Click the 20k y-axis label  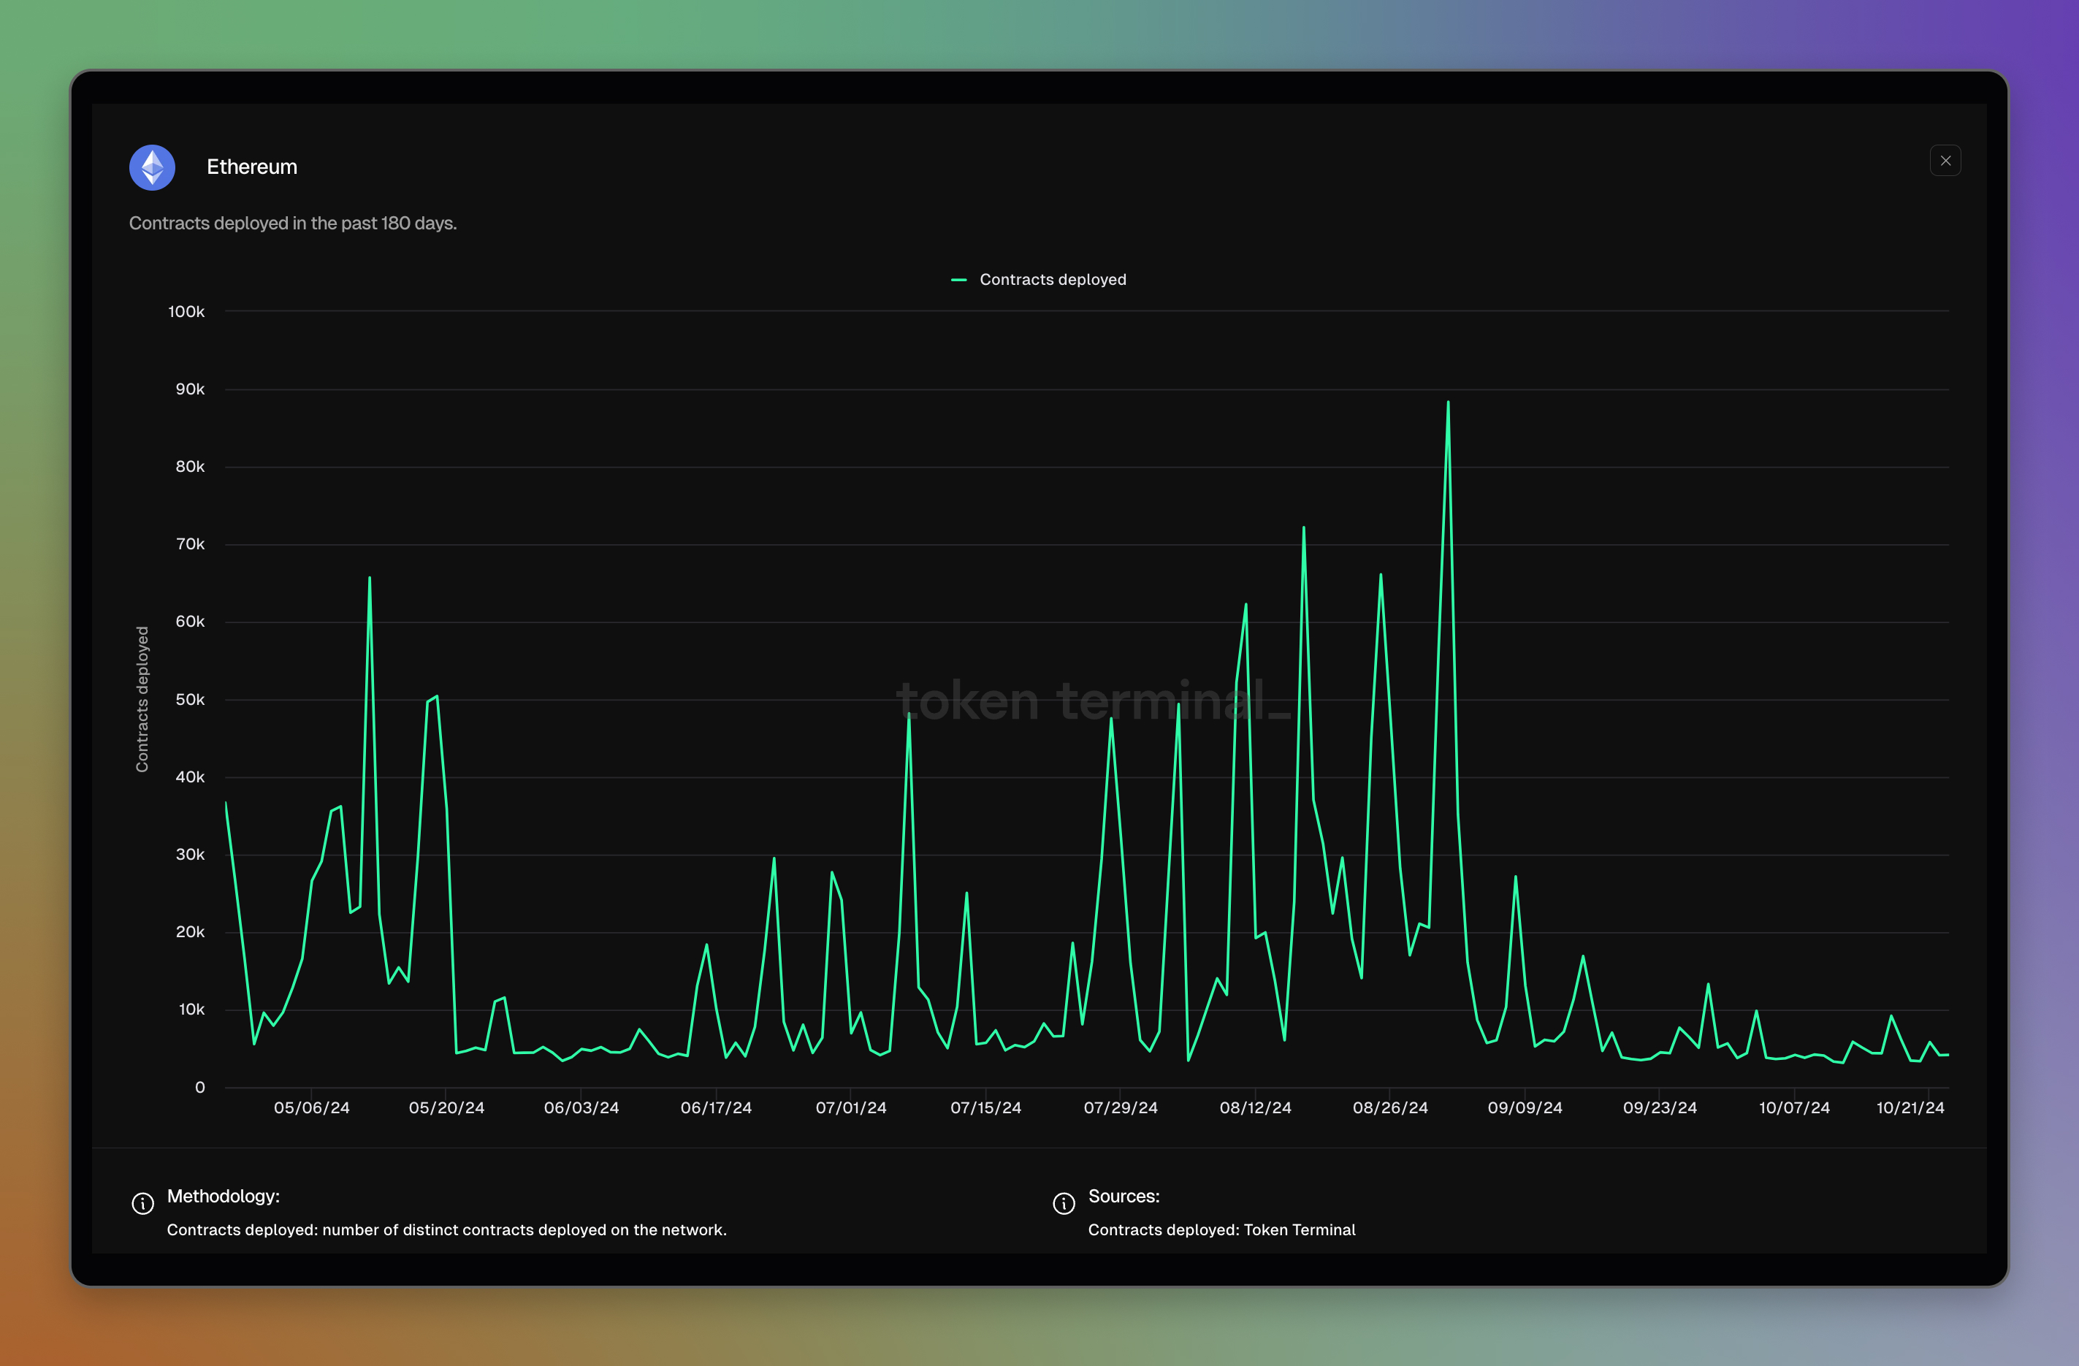pyautogui.click(x=189, y=932)
